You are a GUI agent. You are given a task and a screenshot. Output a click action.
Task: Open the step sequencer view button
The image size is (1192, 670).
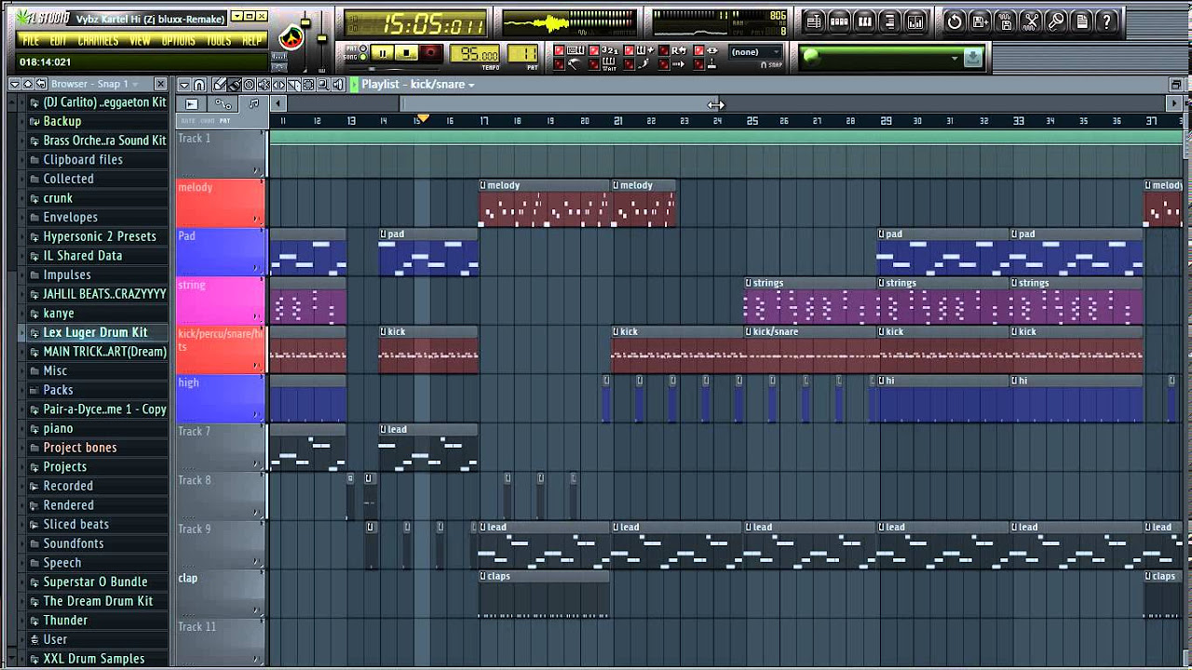(840, 21)
